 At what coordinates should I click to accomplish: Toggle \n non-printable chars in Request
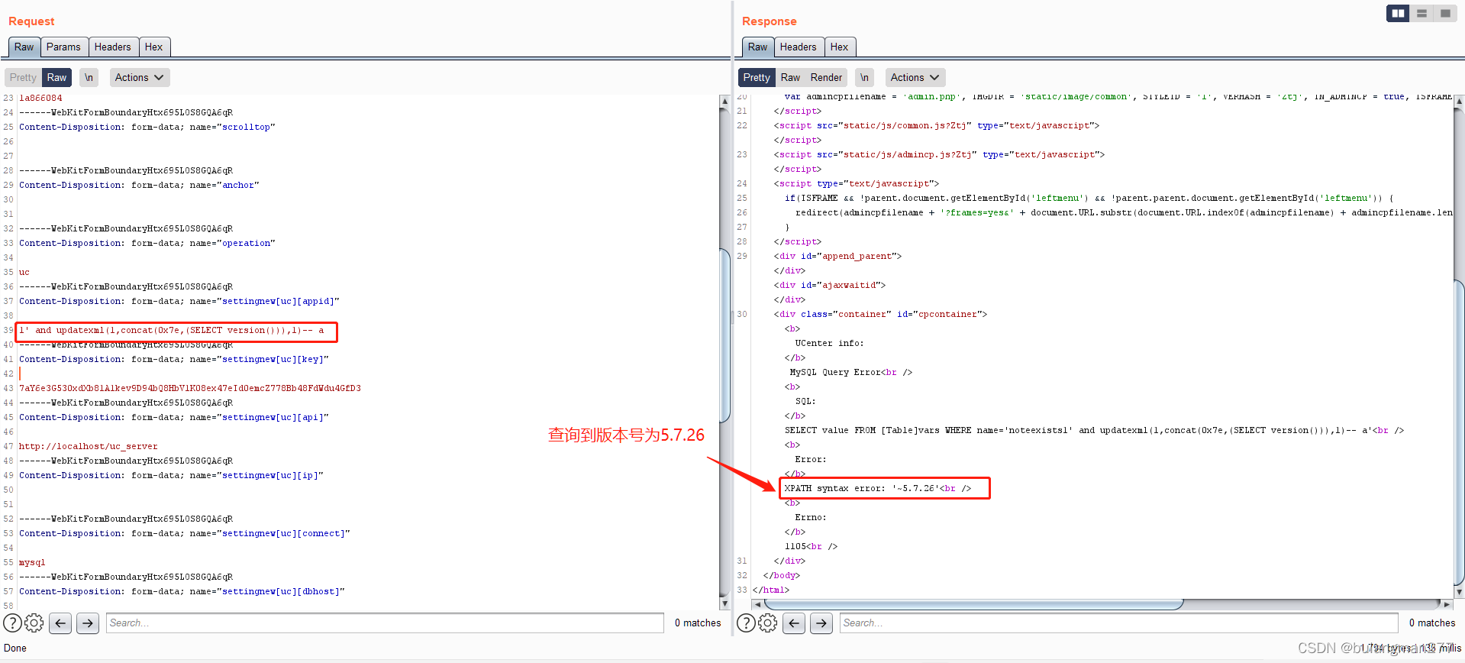pos(89,77)
